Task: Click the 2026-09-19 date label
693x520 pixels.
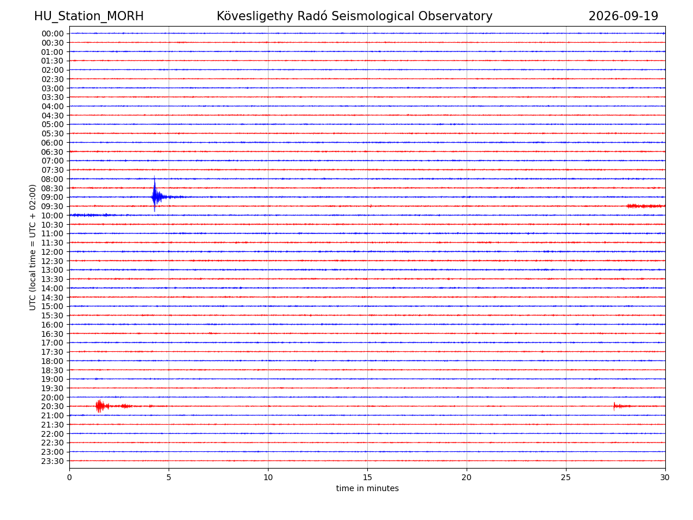Action: click(623, 16)
